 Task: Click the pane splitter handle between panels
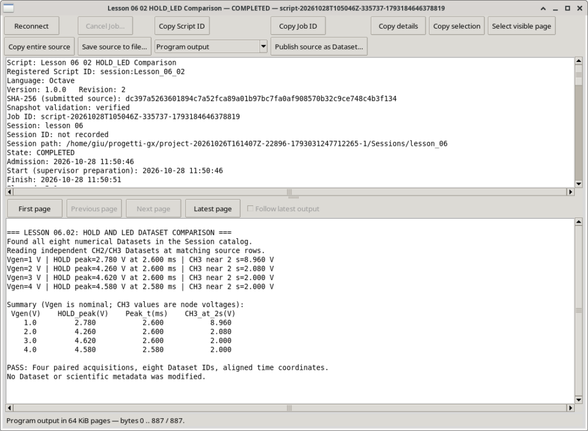293,197
